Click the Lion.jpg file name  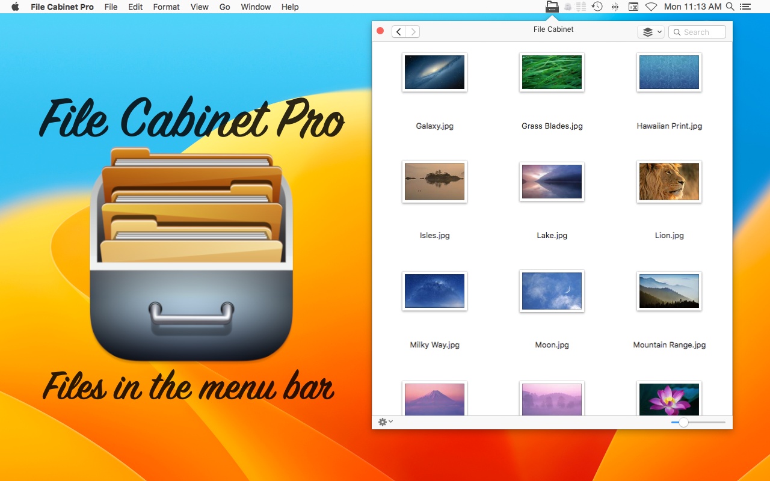coord(669,235)
